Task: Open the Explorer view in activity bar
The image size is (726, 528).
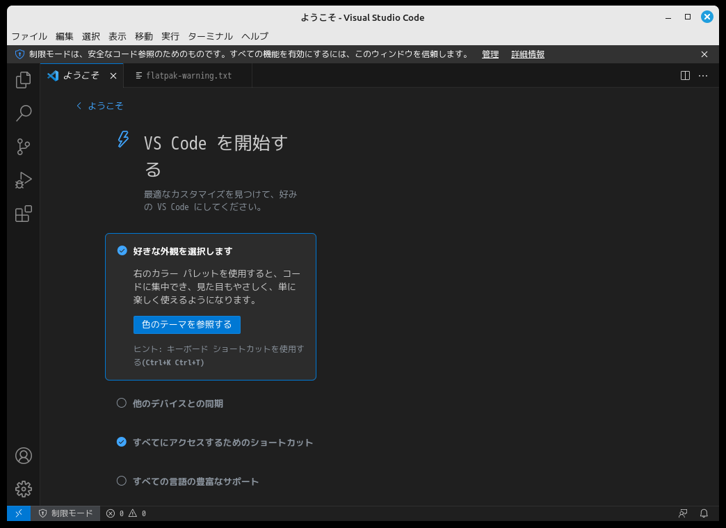Action: click(x=23, y=80)
